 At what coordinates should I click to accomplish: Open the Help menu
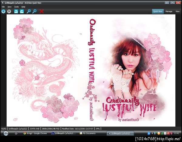click(23, 7)
